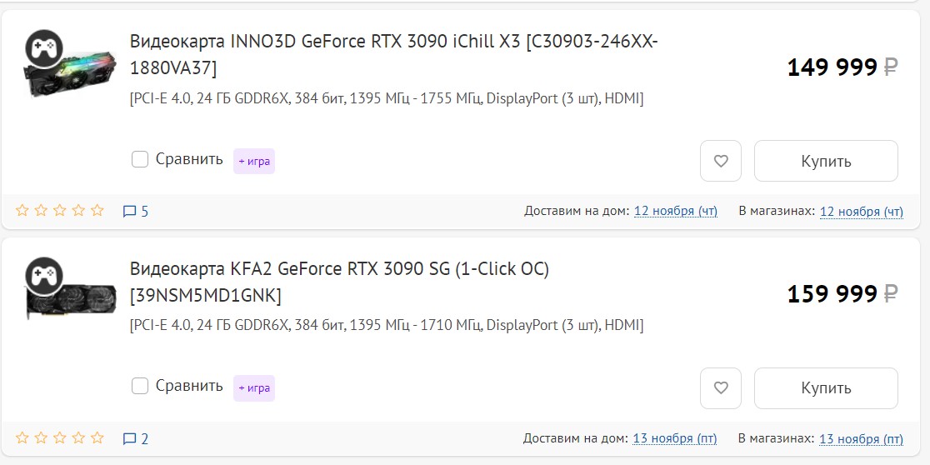This screenshot has height=465, width=930.
Task: Click home delivery date 13 ноября (пт)
Action: pos(675,438)
